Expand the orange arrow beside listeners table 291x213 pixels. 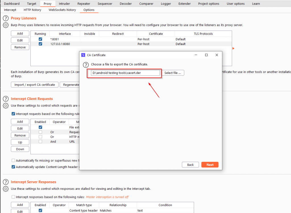point(233,48)
